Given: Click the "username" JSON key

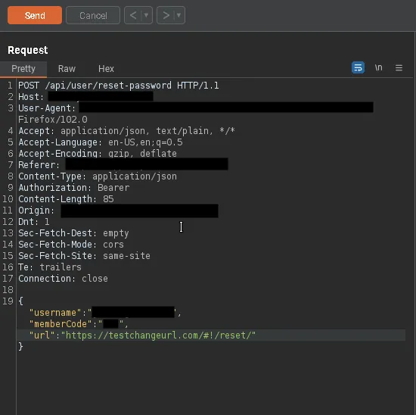Looking at the screenshot, I should [55, 313].
